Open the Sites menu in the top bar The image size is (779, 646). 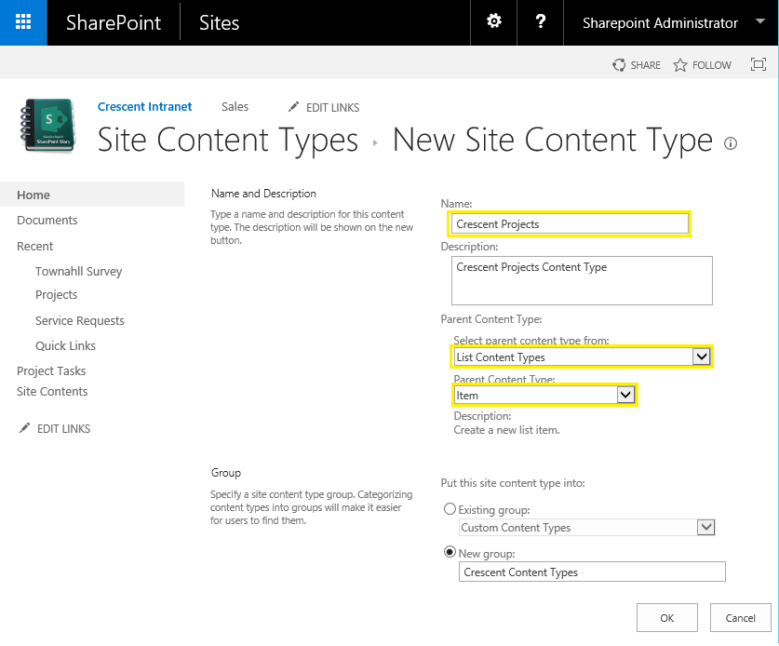[x=219, y=22]
